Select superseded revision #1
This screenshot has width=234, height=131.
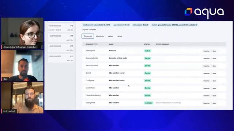coord(61,58)
